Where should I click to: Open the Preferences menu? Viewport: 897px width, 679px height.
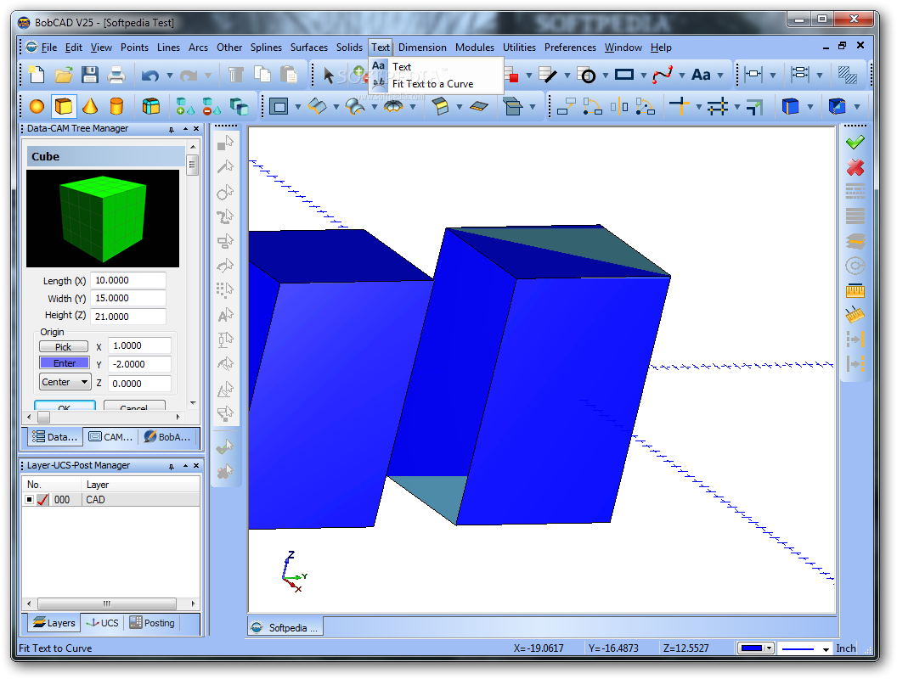(570, 48)
